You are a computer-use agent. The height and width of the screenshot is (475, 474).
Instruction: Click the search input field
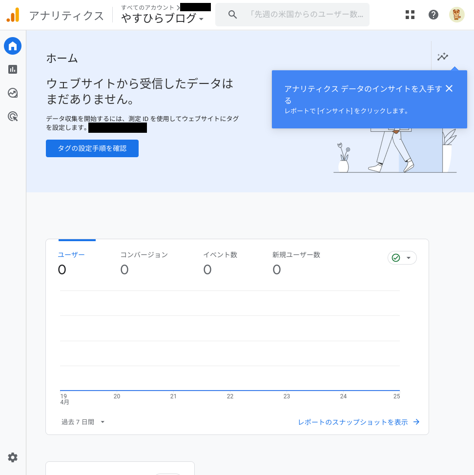[306, 15]
